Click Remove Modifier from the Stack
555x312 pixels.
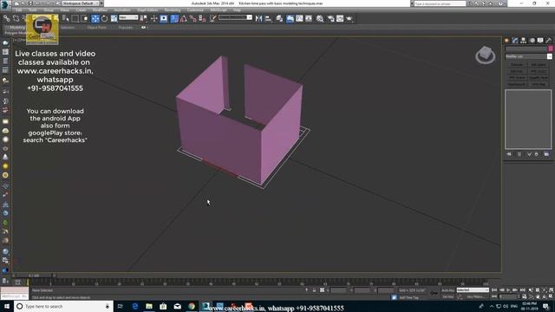coord(536,154)
